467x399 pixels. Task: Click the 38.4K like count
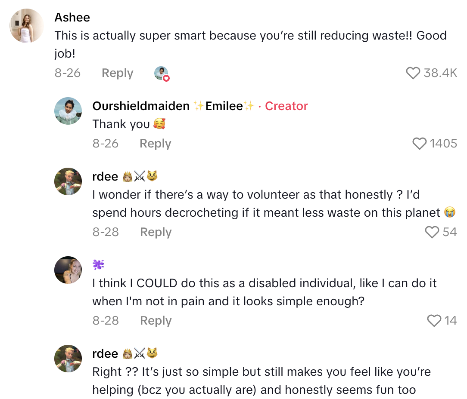click(x=440, y=73)
